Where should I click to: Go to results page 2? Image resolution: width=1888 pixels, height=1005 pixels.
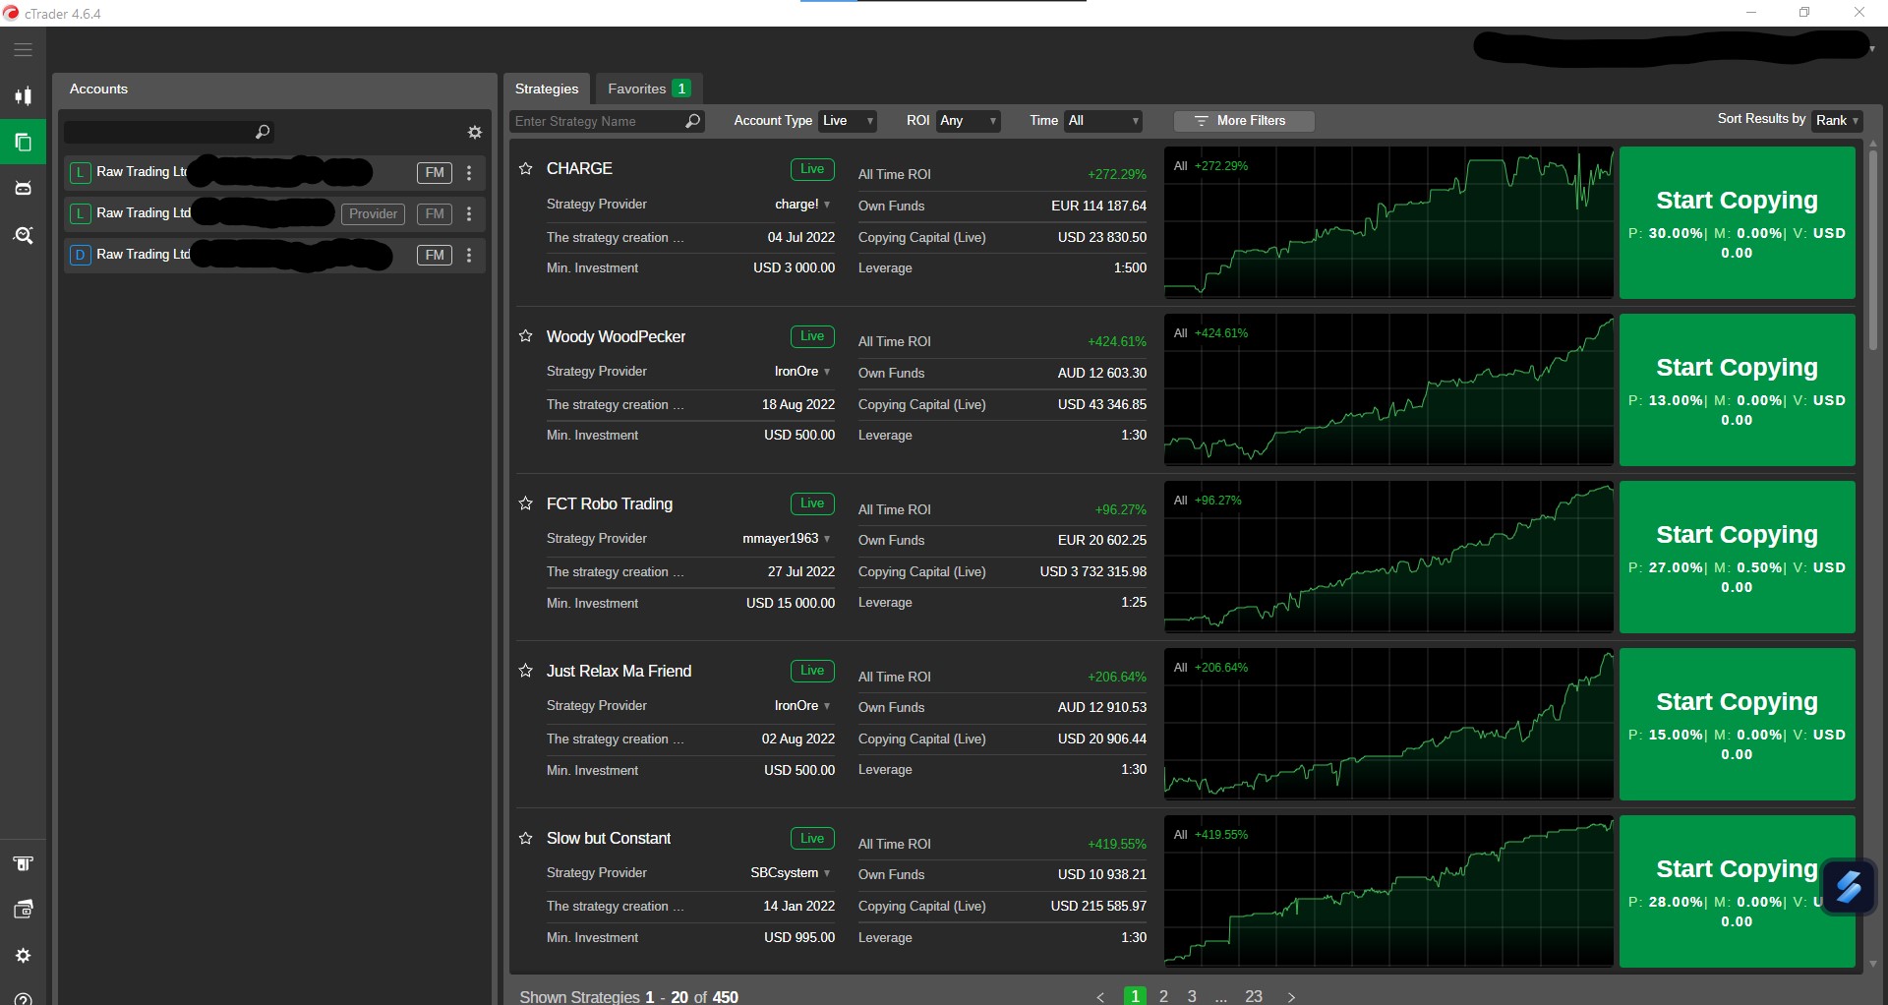1163,996
